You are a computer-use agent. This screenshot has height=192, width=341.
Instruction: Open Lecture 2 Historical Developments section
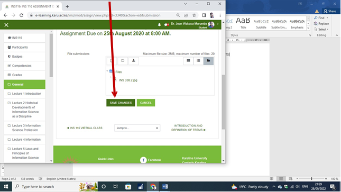point(24,109)
